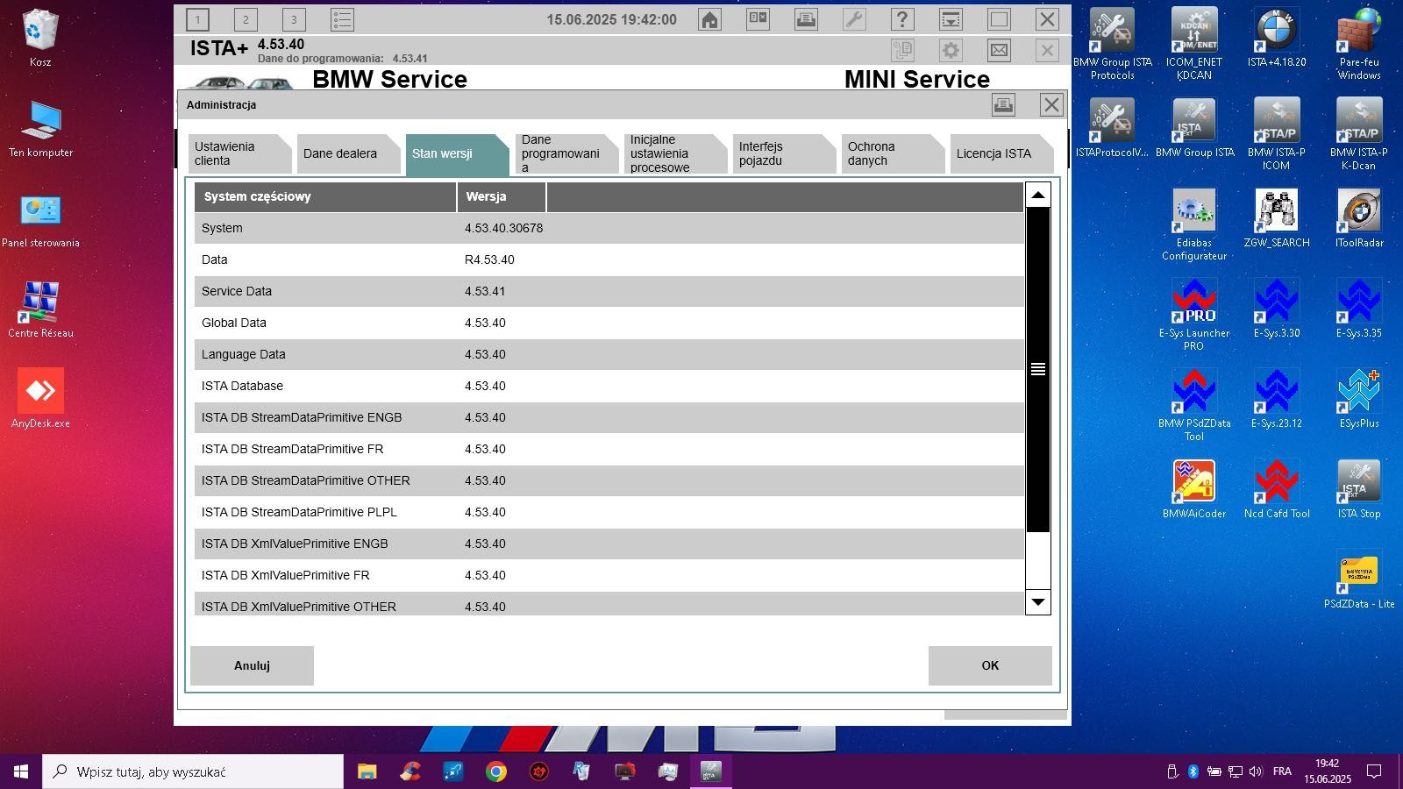This screenshot has width=1403, height=789.
Task: Click the version list scrollbar thumb
Action: 1038,369
